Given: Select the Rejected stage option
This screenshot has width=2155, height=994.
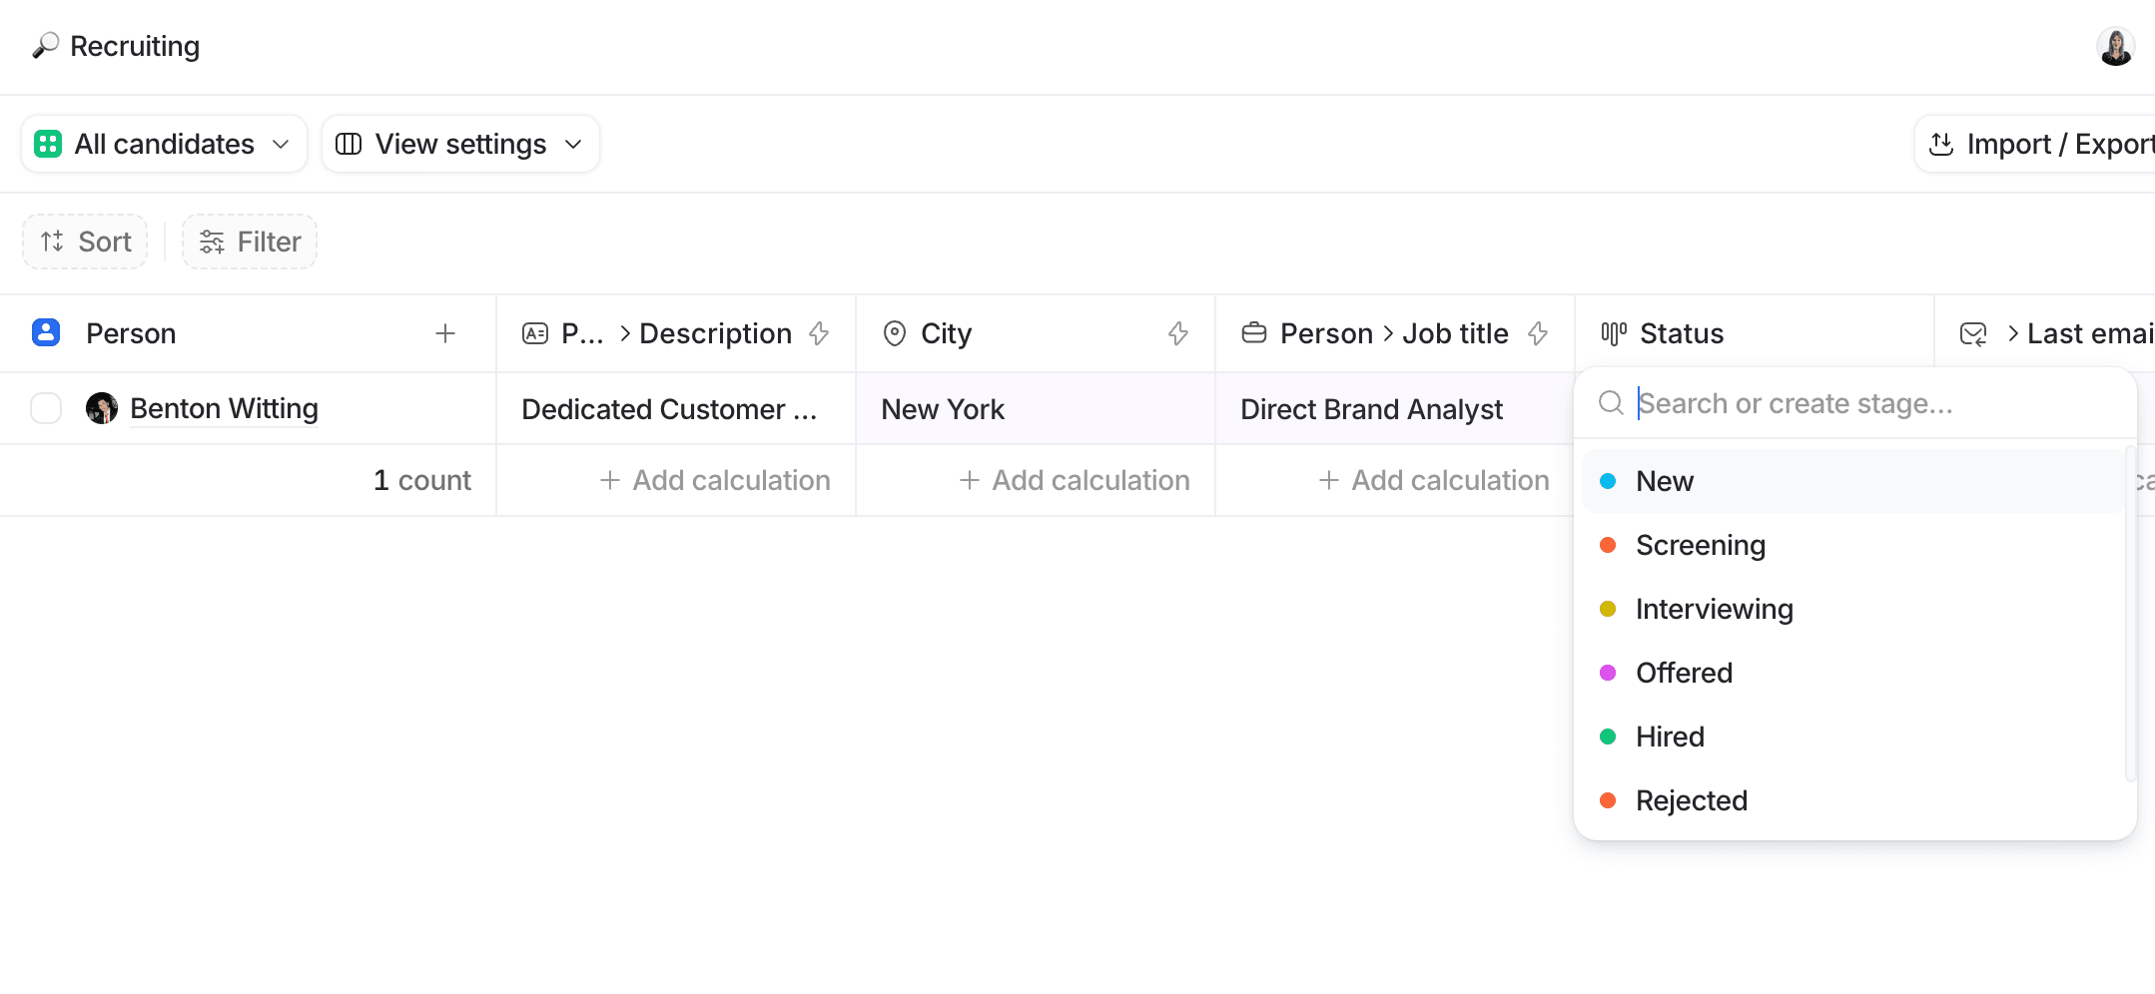Looking at the screenshot, I should point(1692,799).
